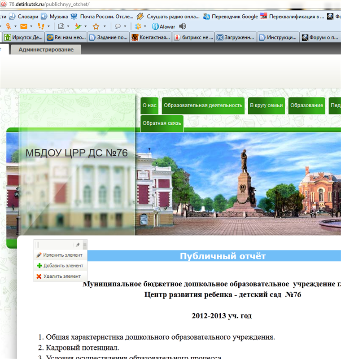Click the Odnoklassniki toolbar icon

coord(8,26)
